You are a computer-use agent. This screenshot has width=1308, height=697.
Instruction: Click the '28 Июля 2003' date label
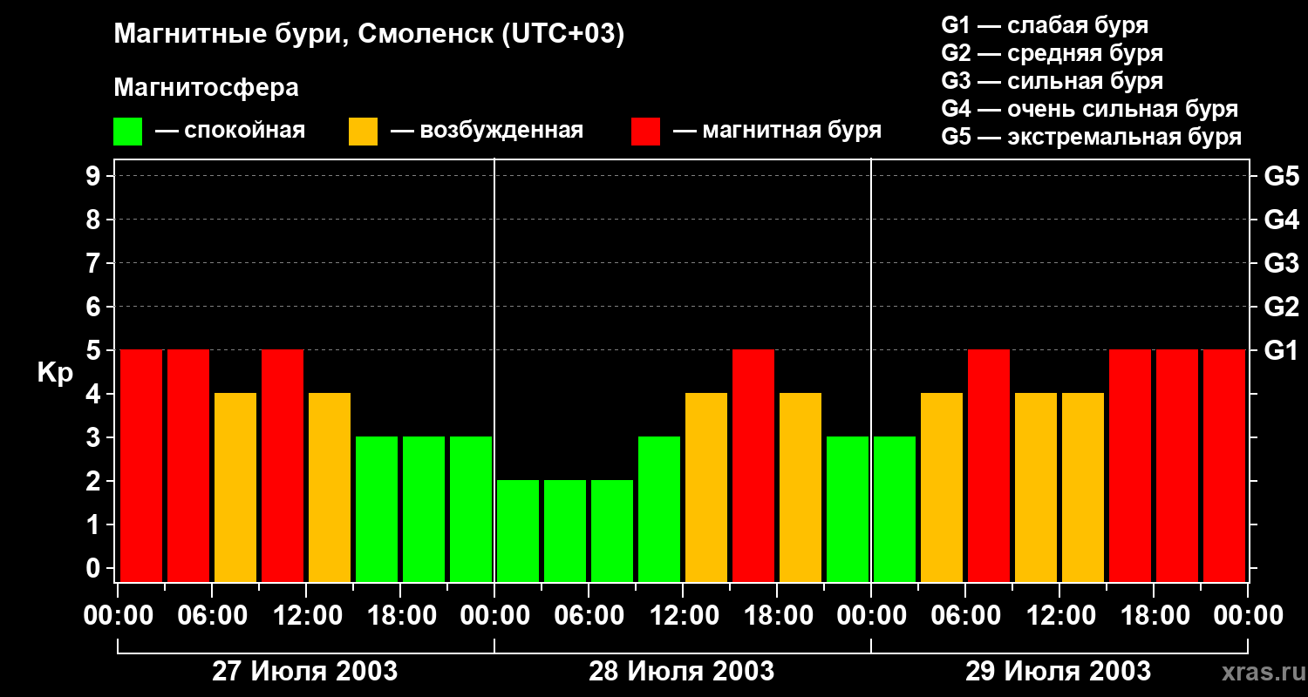682,672
